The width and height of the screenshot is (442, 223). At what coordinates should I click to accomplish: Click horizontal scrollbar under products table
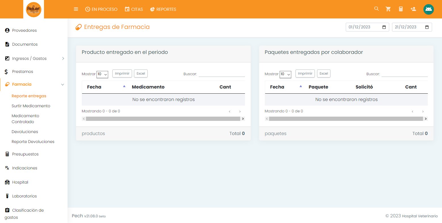(163, 119)
